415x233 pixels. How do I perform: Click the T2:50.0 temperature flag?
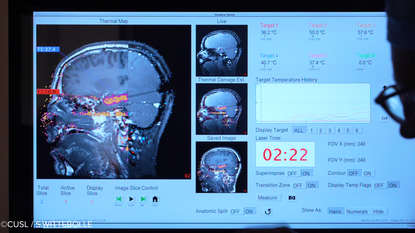(48, 92)
